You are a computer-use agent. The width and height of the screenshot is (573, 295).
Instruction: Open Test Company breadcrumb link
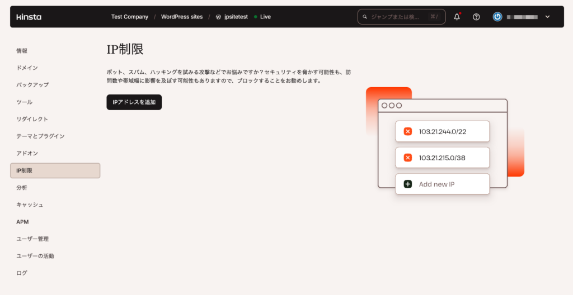click(129, 17)
